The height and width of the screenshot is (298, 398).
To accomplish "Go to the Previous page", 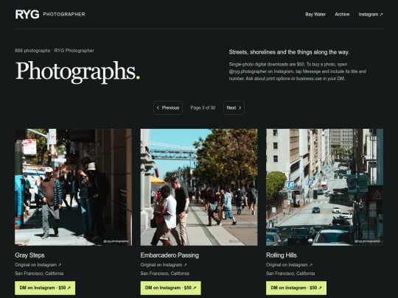I will click(x=168, y=107).
